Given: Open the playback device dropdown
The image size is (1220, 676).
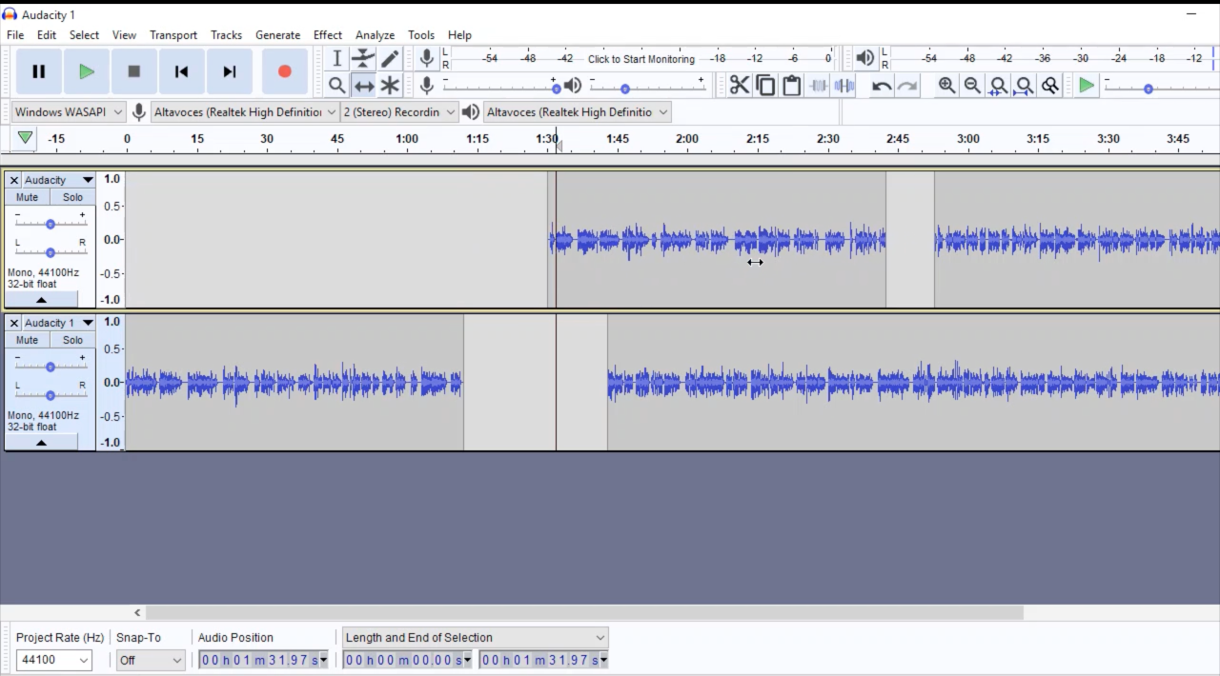Looking at the screenshot, I should tap(577, 112).
